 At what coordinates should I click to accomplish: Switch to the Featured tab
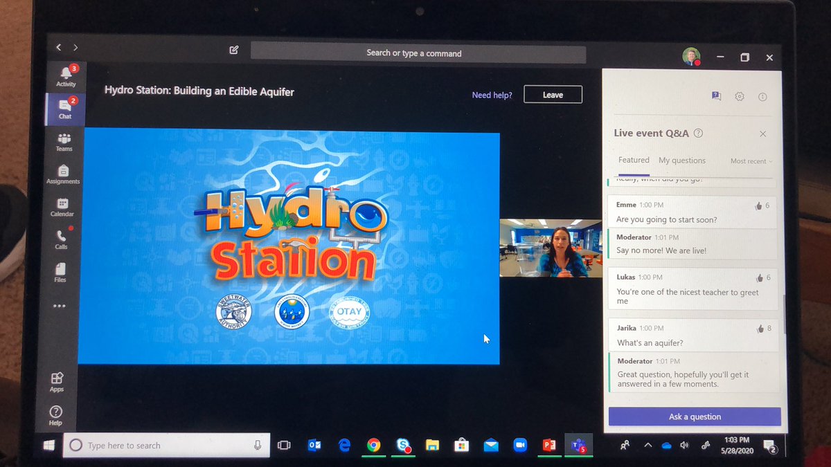pyautogui.click(x=634, y=160)
